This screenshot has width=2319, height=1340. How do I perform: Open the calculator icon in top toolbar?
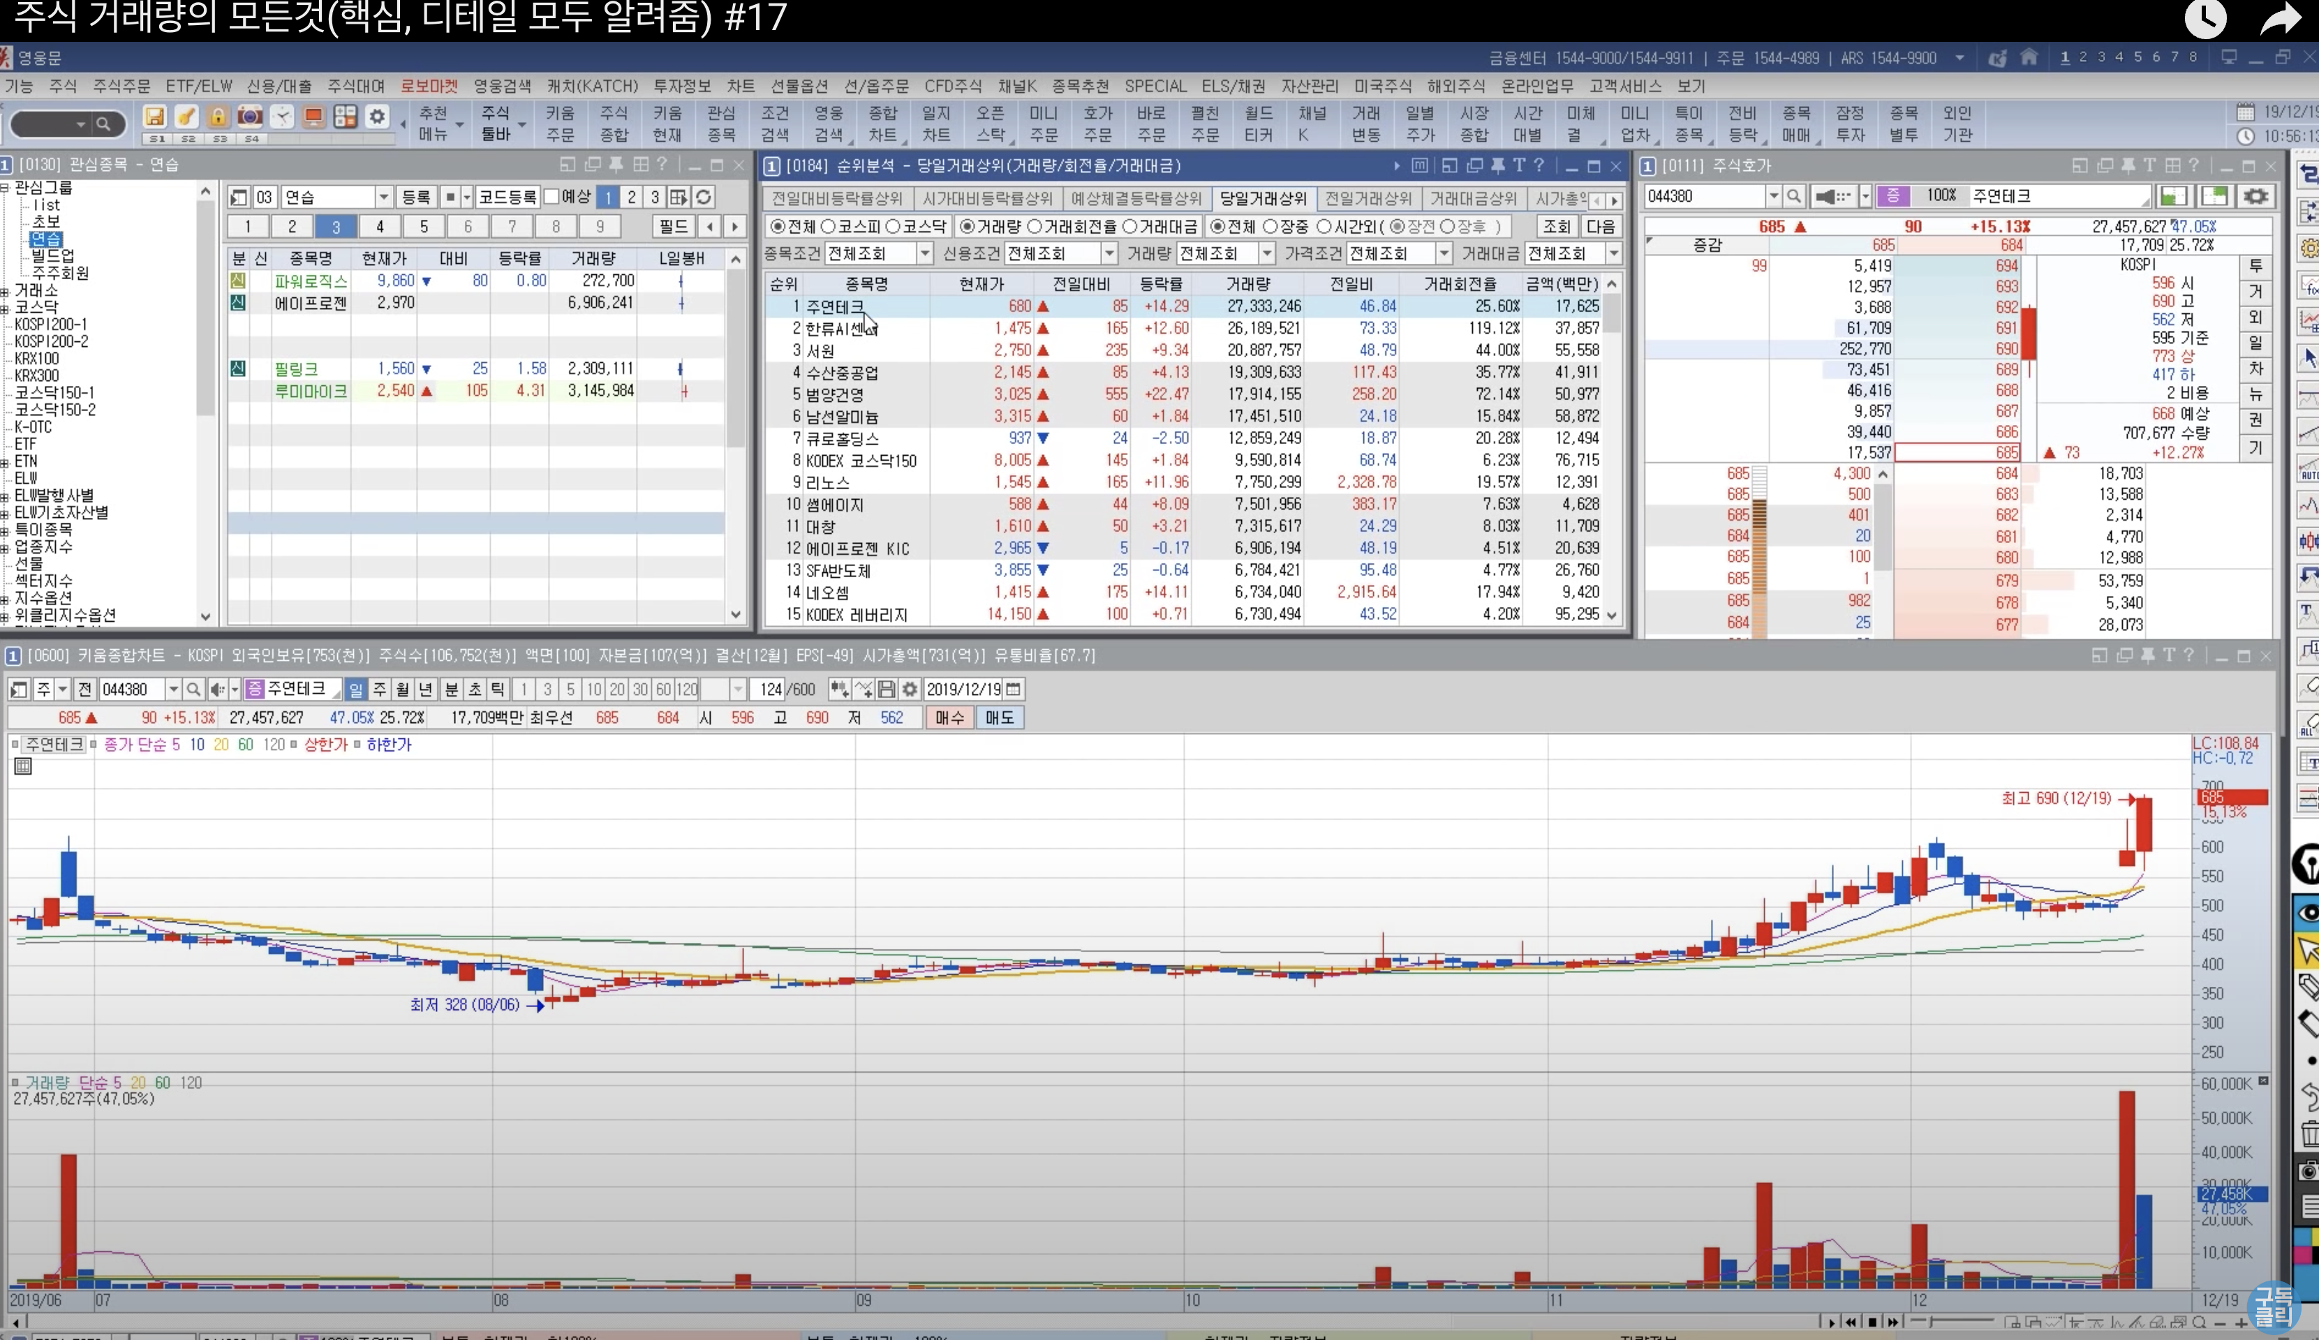click(x=345, y=117)
